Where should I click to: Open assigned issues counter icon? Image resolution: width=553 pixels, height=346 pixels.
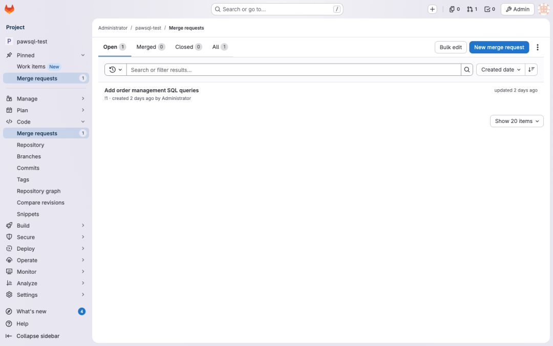click(454, 9)
